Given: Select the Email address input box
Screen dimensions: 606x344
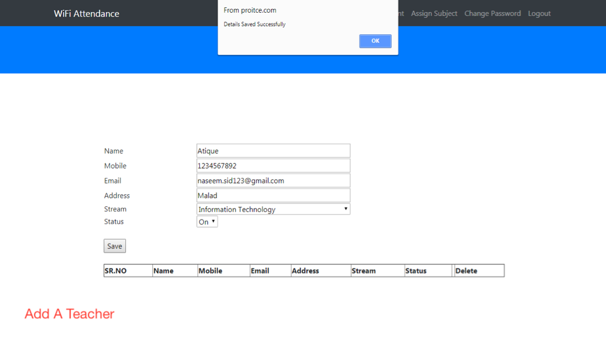Looking at the screenshot, I should coord(273,181).
